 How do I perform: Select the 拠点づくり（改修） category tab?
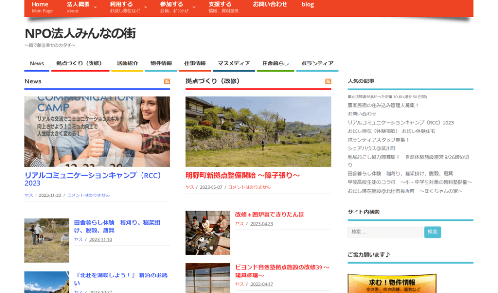(80, 64)
